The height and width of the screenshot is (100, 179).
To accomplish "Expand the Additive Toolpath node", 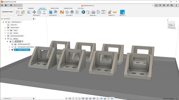I will [9, 50].
